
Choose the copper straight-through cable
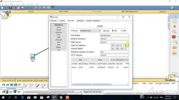click(x=38, y=86)
